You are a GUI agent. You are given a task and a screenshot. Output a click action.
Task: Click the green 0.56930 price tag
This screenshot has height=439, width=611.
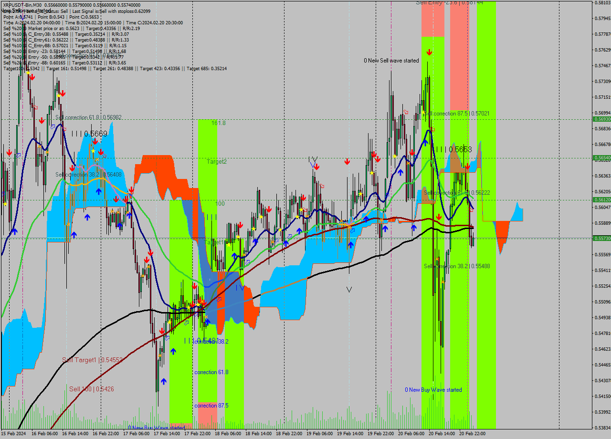(x=601, y=119)
